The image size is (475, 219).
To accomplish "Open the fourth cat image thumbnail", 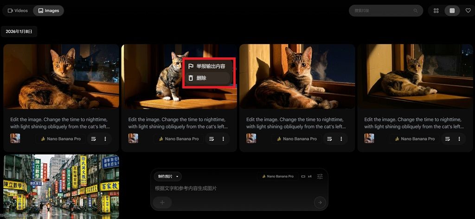I will (x=415, y=76).
